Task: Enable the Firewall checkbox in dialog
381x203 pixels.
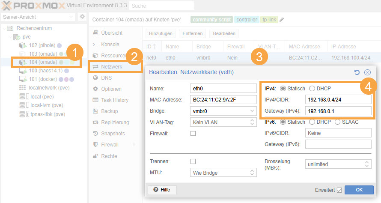Action: coord(193,134)
